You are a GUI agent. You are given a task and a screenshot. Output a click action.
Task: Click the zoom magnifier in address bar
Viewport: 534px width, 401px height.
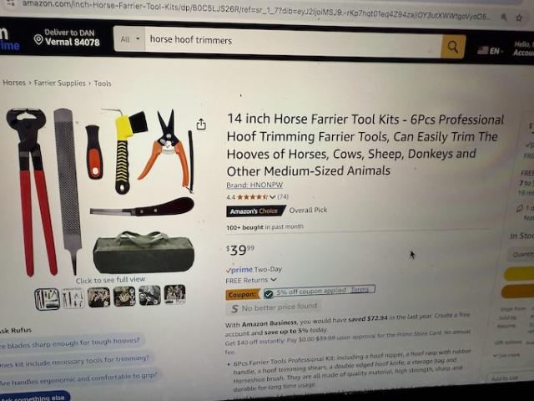[504, 17]
